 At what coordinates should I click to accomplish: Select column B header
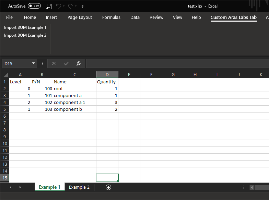coord(42,75)
